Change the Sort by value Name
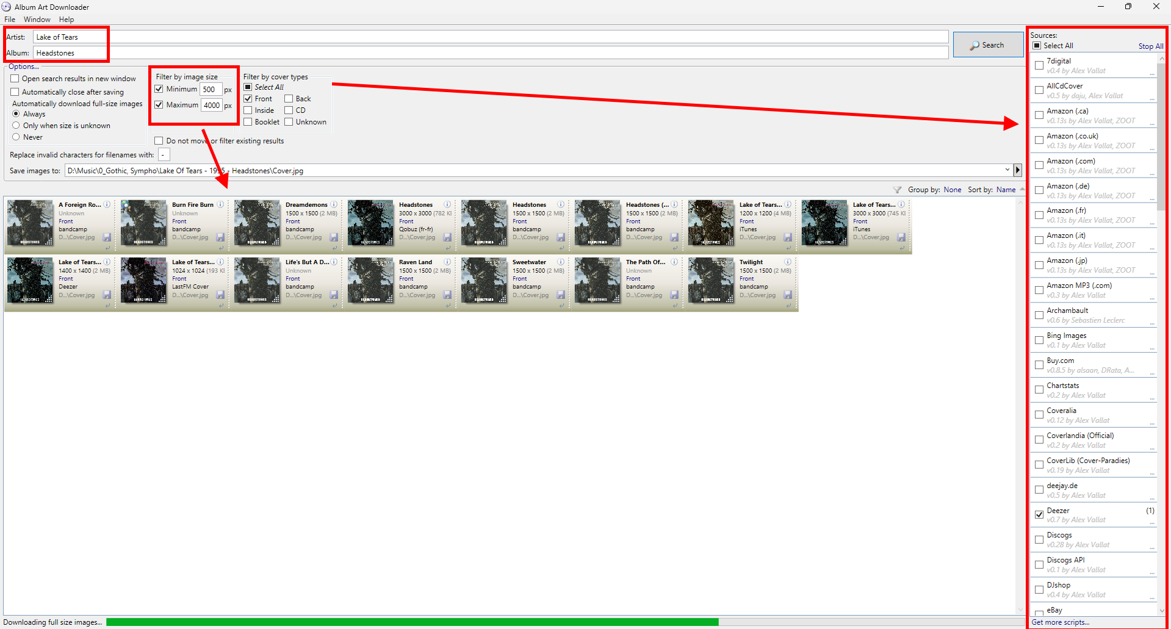1171x629 pixels. click(1006, 190)
